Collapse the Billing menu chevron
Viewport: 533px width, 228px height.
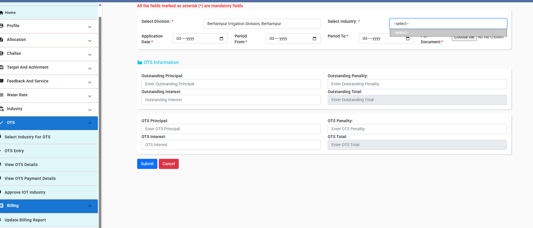coord(90,206)
